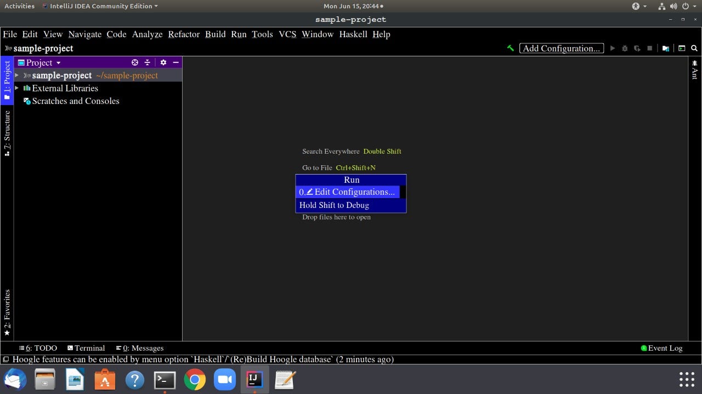
Task: Expand the sample-project tree node
Action: pos(16,75)
